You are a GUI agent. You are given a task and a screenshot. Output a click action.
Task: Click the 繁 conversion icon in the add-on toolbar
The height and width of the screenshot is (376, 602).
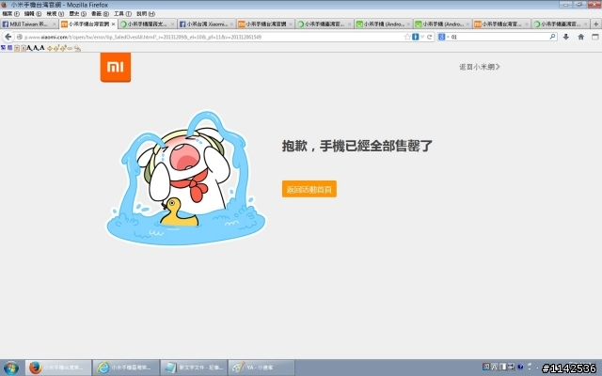pyautogui.click(x=3, y=48)
